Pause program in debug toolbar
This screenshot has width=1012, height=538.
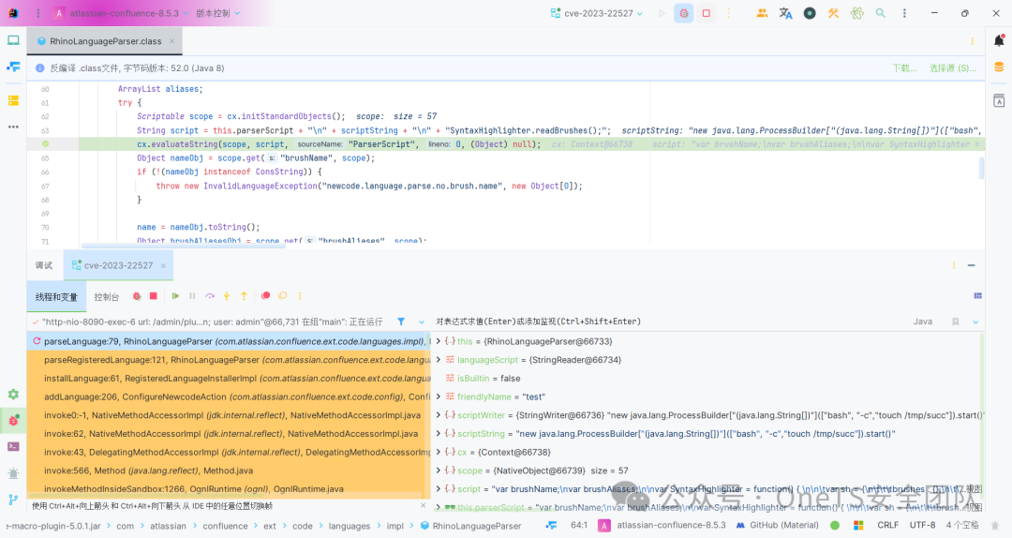click(192, 296)
